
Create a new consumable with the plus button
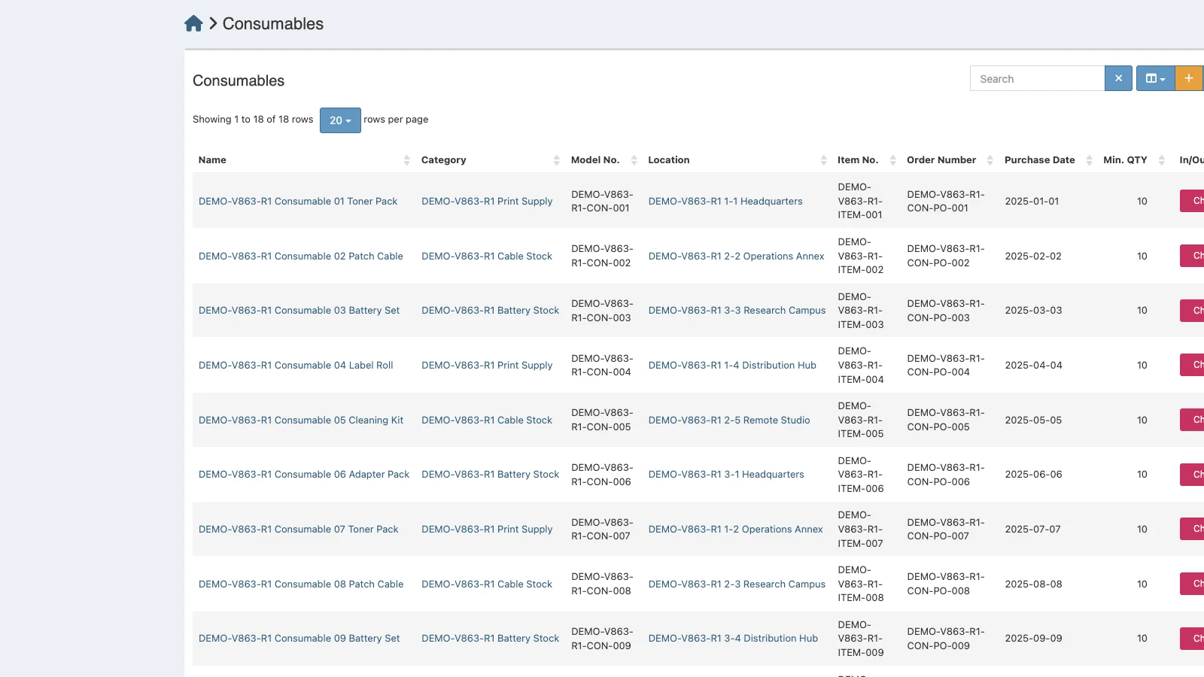coord(1189,78)
